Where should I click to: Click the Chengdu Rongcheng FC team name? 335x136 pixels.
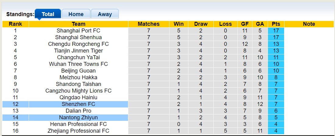pos(78,44)
